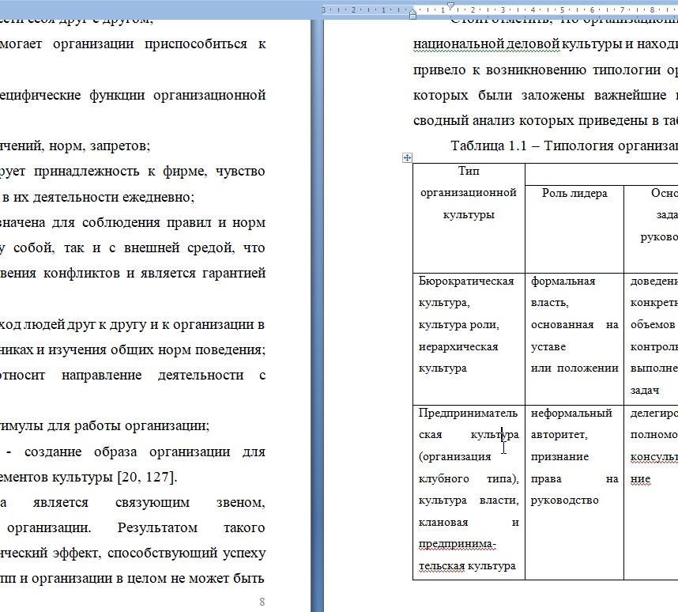The width and height of the screenshot is (678, 612).
Task: Click the word 'заложены' on the right page
Action: pyautogui.click(x=552, y=95)
